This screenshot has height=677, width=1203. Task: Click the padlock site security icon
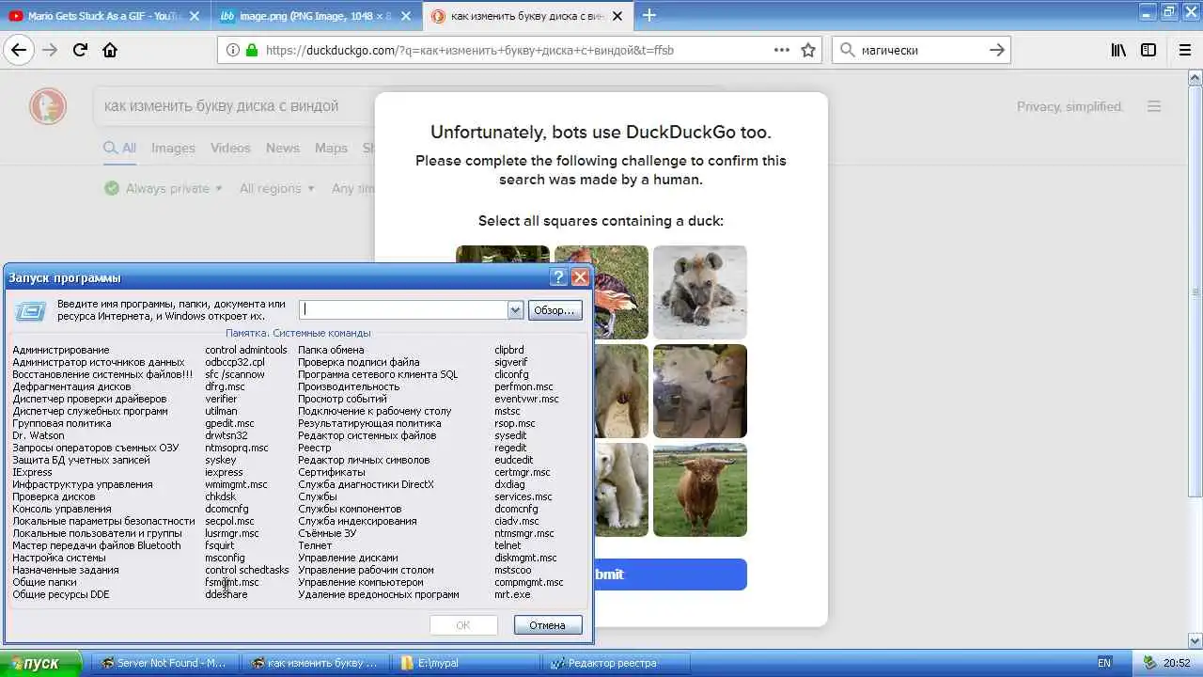(251, 50)
